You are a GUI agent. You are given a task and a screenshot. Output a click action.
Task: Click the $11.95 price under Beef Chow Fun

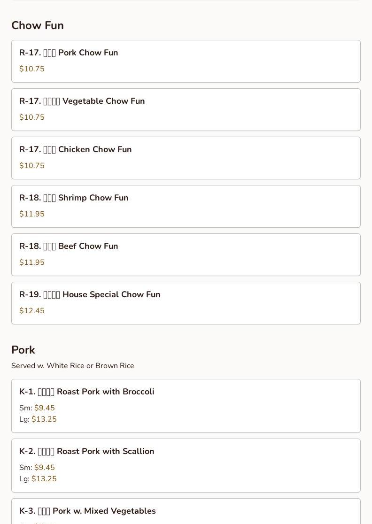(32, 262)
